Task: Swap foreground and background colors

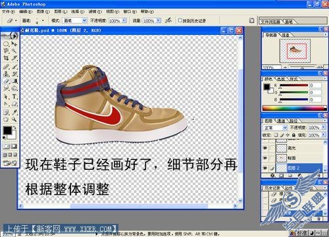Action: pos(14,128)
